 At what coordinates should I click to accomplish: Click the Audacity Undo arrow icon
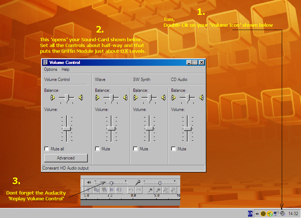(x=131, y=189)
